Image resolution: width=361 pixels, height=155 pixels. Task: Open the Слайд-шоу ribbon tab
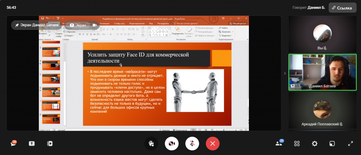coord(119,23)
